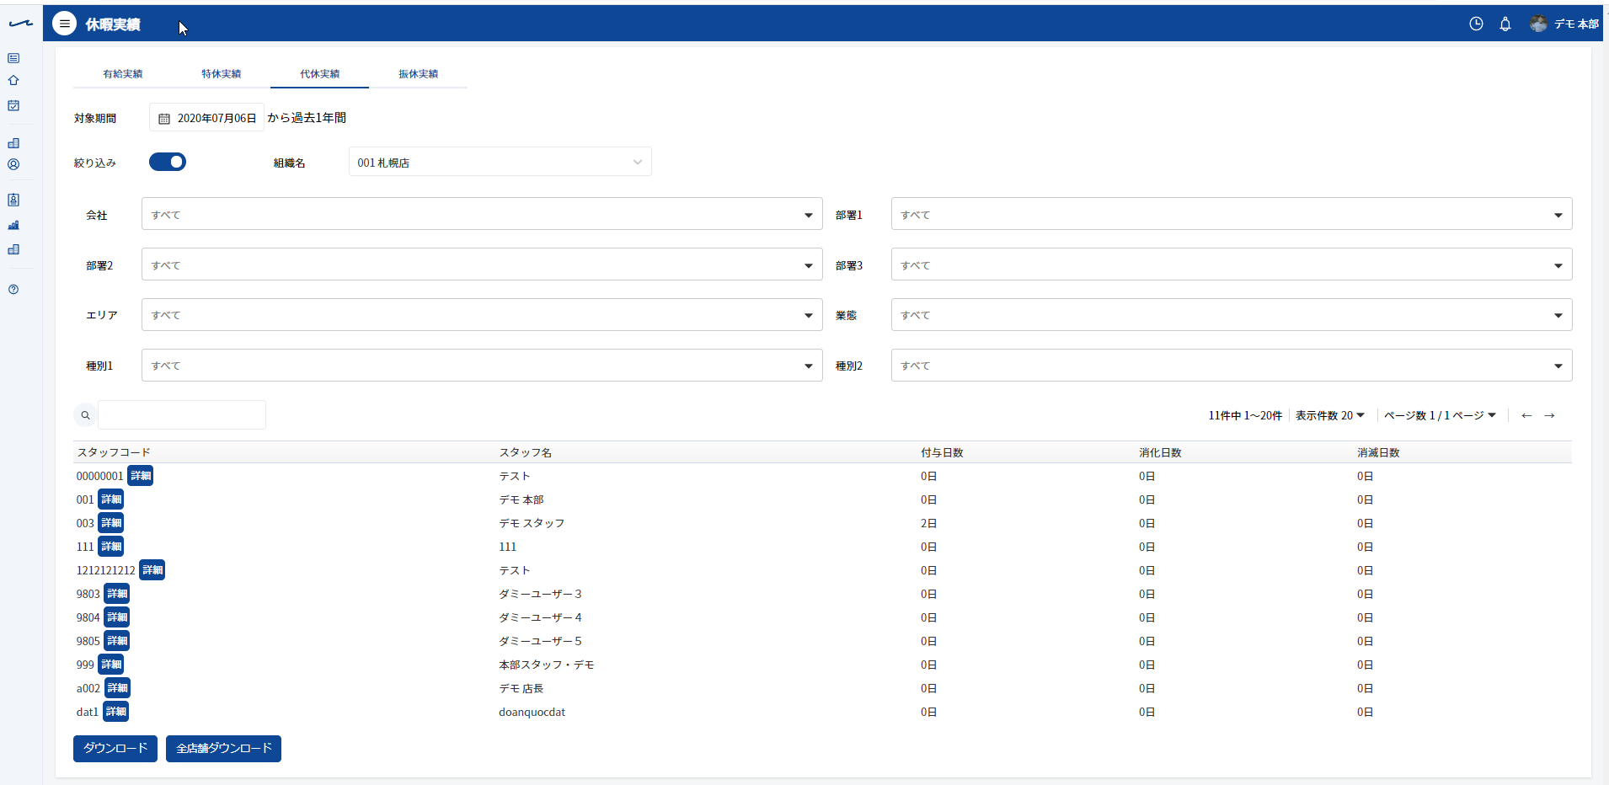Switch to 振休実績 tab

click(x=419, y=74)
